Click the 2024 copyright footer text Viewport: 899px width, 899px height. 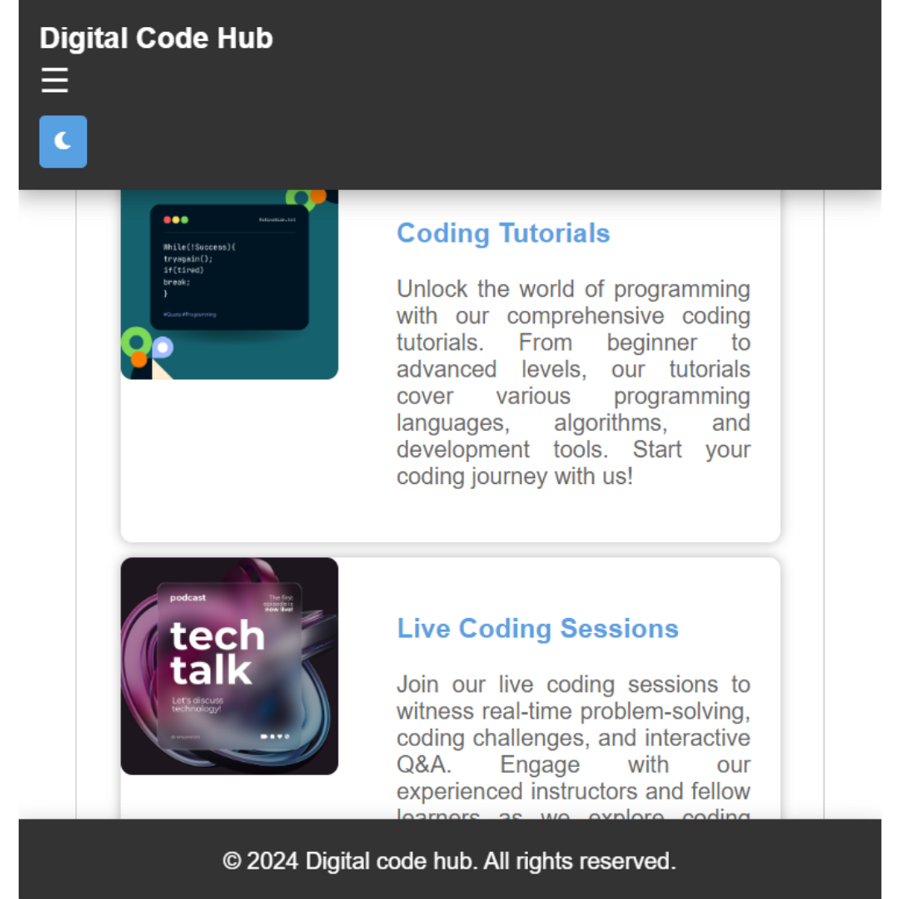point(449,861)
